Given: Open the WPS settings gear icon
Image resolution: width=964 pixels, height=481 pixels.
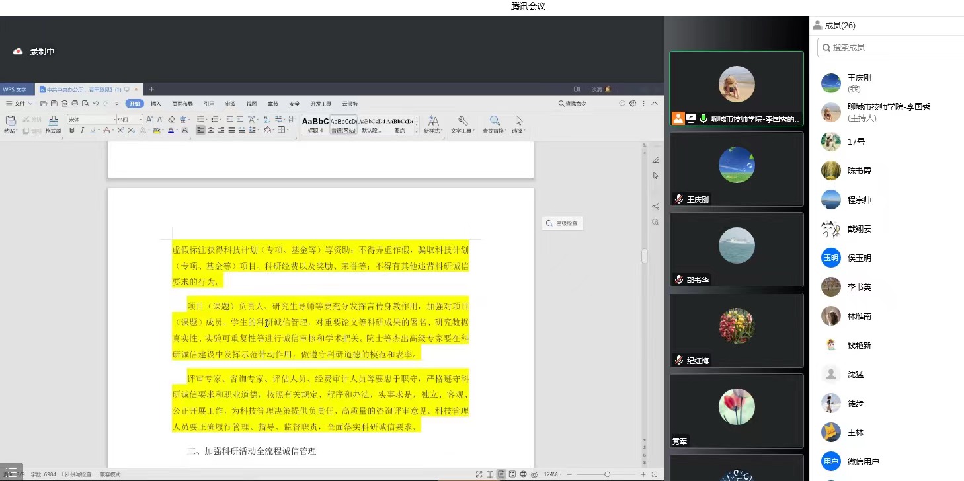Looking at the screenshot, I should (x=633, y=104).
